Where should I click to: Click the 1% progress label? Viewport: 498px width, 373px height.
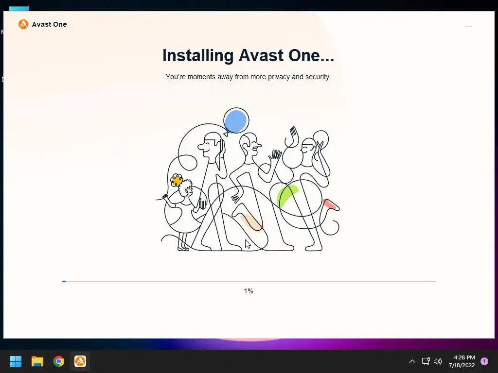[x=249, y=291]
